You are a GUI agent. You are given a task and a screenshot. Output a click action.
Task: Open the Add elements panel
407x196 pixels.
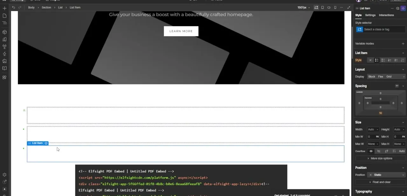click(x=4, y=8)
